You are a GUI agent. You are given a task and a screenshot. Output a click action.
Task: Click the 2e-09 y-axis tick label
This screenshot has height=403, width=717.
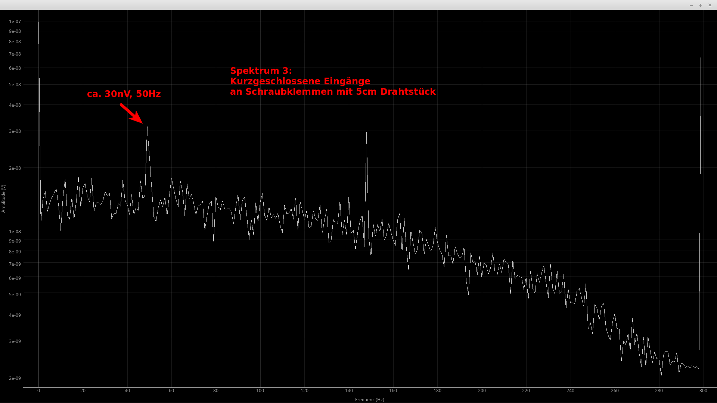(15, 378)
